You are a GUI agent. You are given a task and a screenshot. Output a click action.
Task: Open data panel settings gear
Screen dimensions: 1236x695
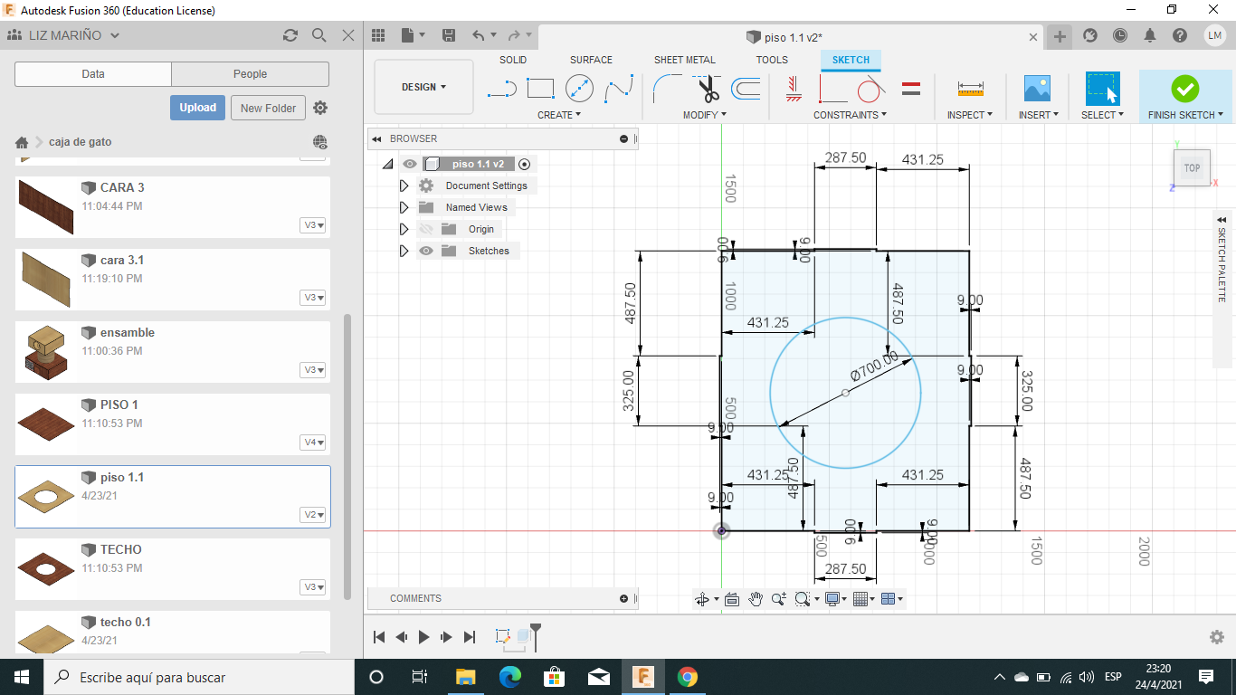coord(320,108)
